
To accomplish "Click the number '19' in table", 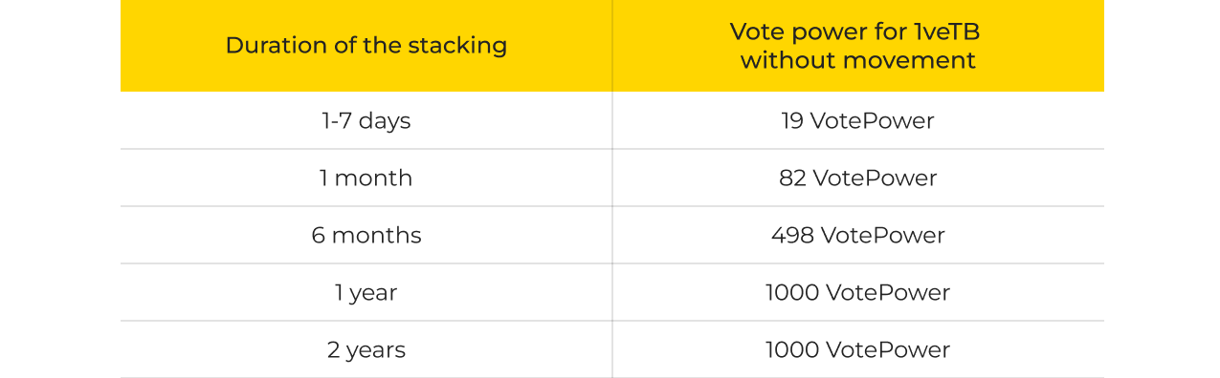I will coord(792,121).
